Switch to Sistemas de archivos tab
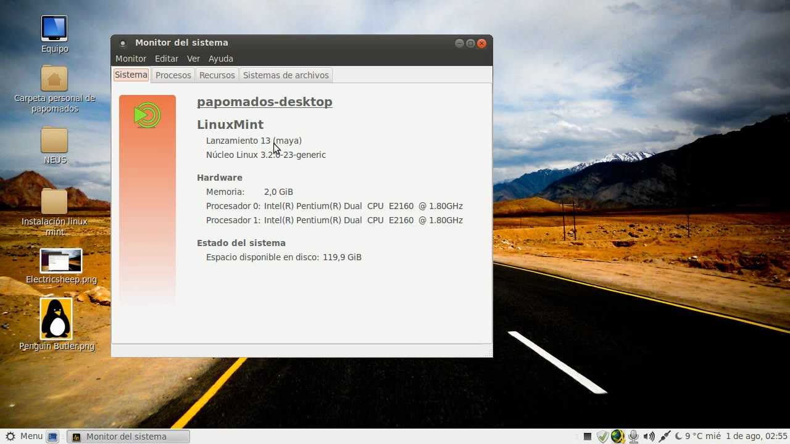 click(286, 75)
